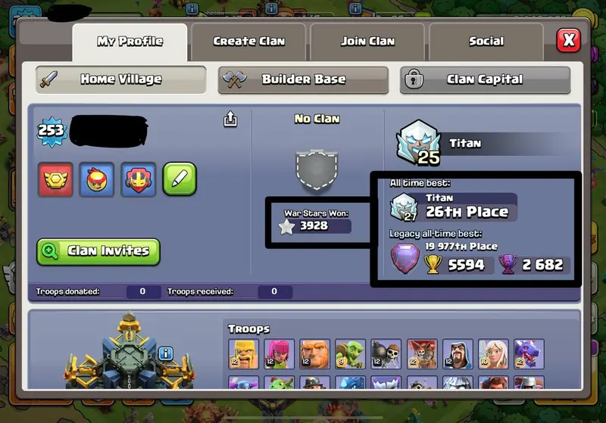The image size is (606, 423).
Task: Tap the Wall Breaker troop icon
Action: pyautogui.click(x=386, y=354)
